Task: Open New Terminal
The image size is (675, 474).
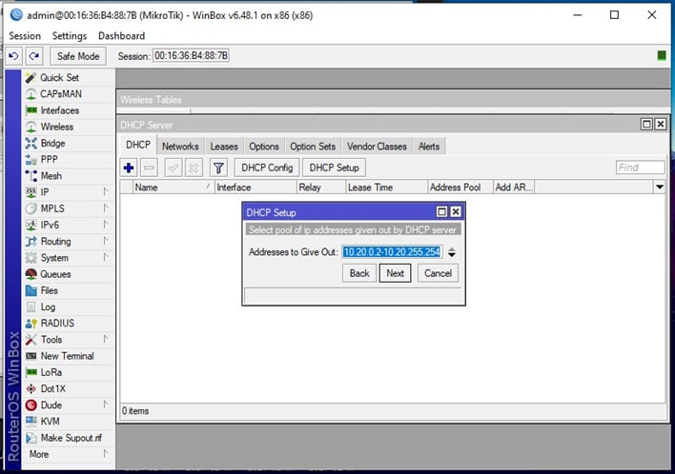Action: point(67,356)
